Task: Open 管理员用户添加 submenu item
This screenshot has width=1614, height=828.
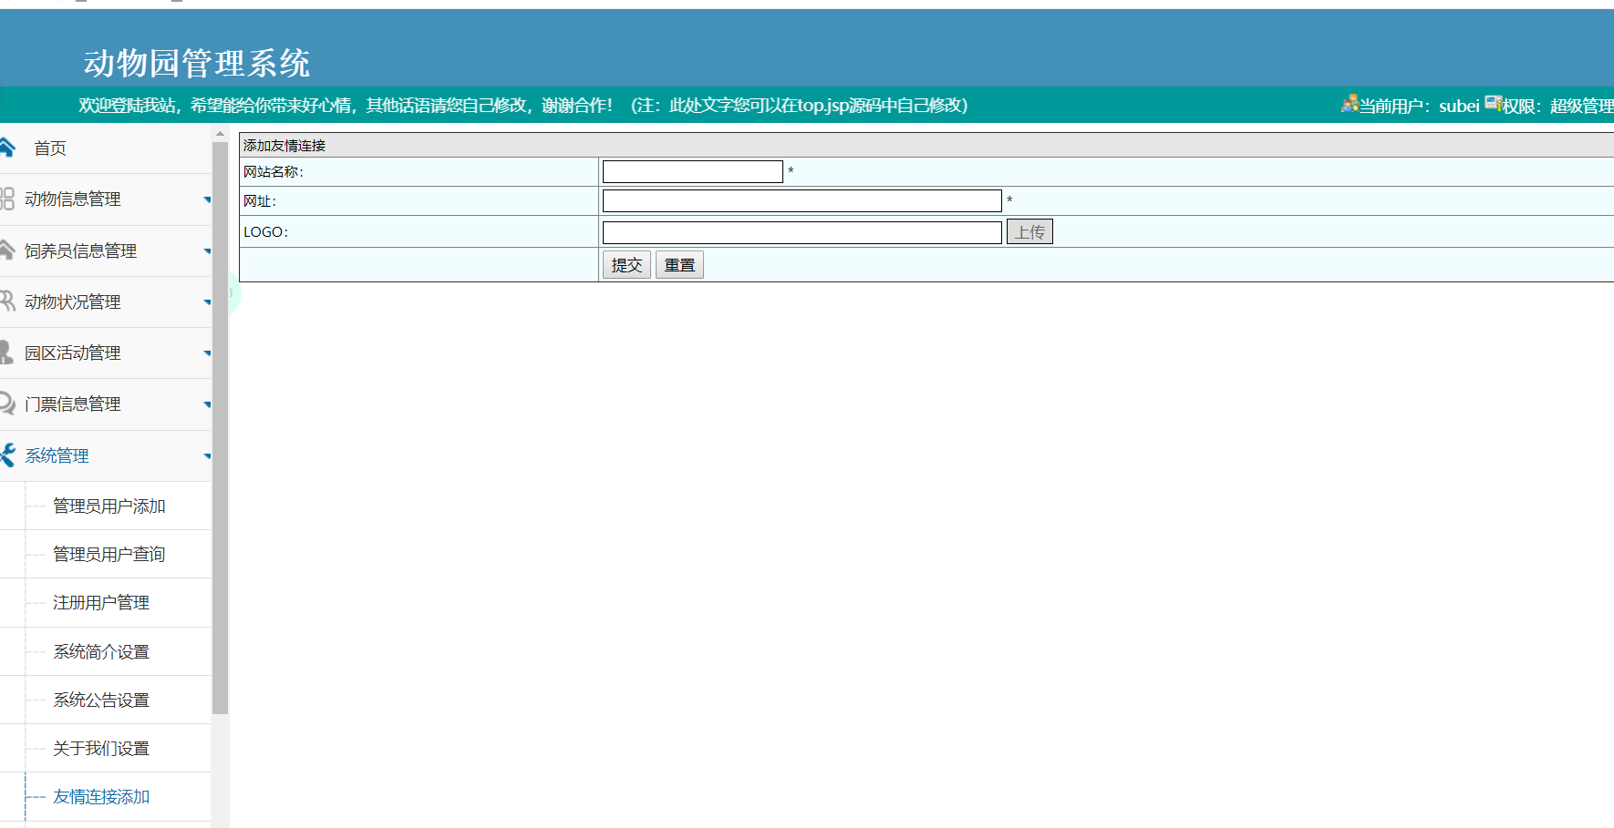Action: 109,506
